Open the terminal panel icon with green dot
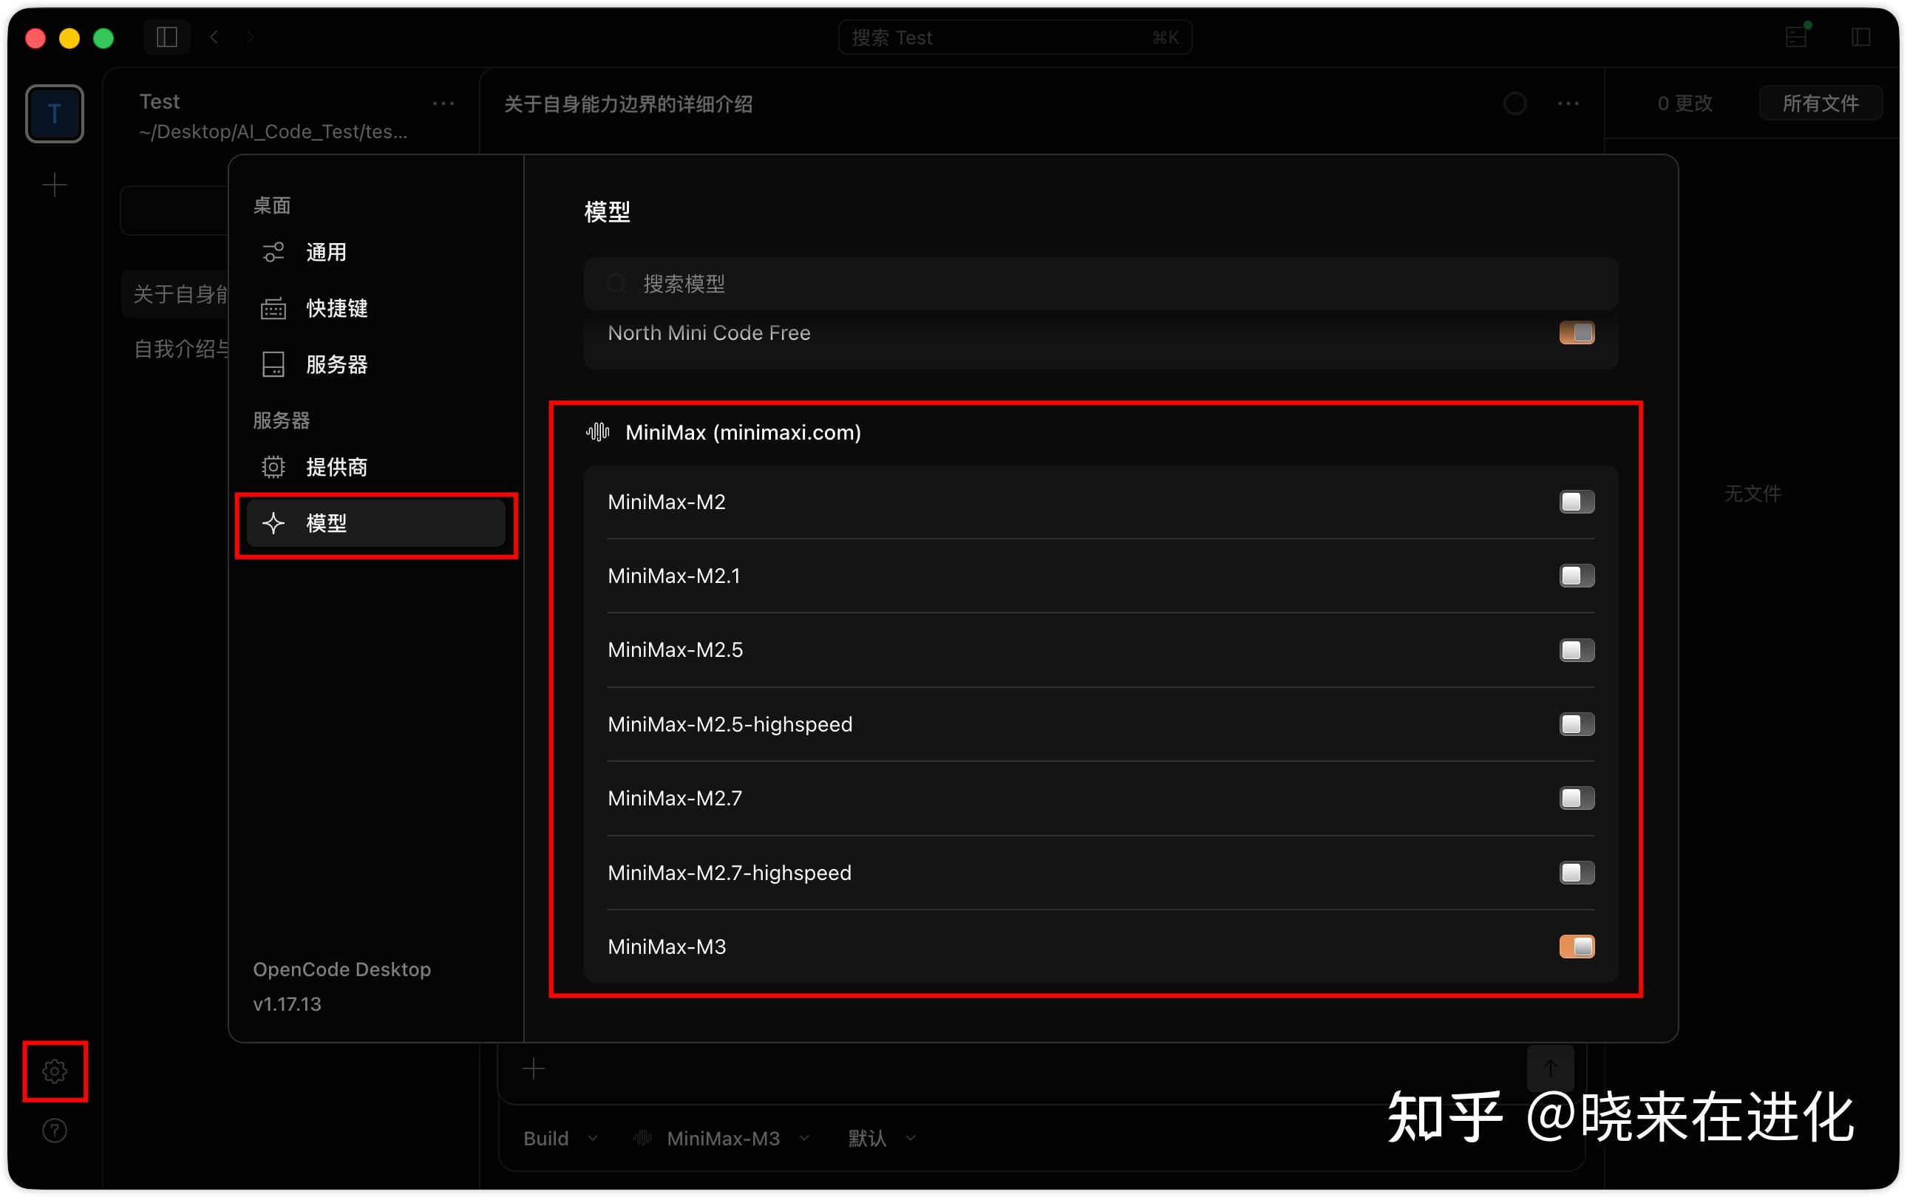 point(1796,37)
